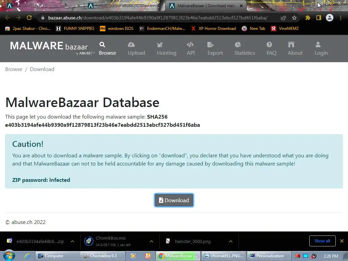Launch Internet Explorer from taskbar

point(27,256)
